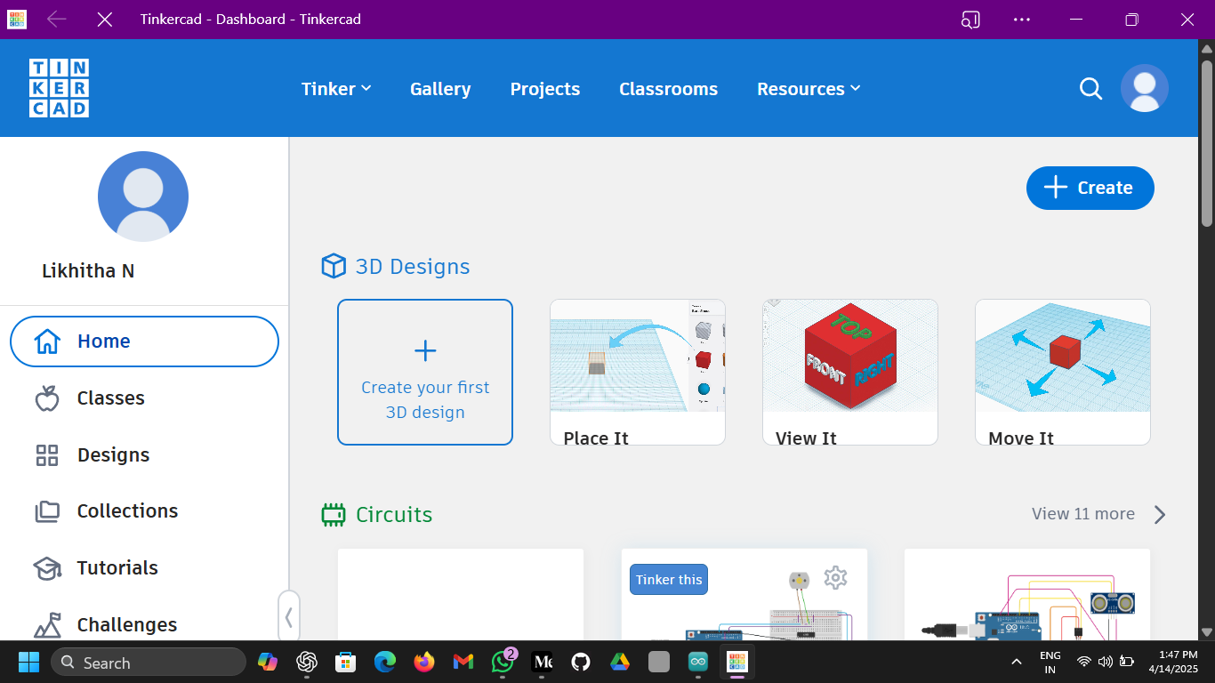Open Google Drive from taskbar
Image resolution: width=1215 pixels, height=683 pixels.
(620, 663)
